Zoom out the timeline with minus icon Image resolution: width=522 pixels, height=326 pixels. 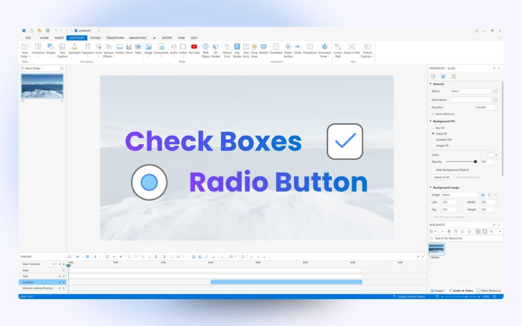tap(114, 257)
